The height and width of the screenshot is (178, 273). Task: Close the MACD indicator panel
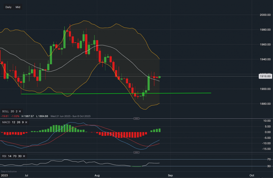(26, 122)
